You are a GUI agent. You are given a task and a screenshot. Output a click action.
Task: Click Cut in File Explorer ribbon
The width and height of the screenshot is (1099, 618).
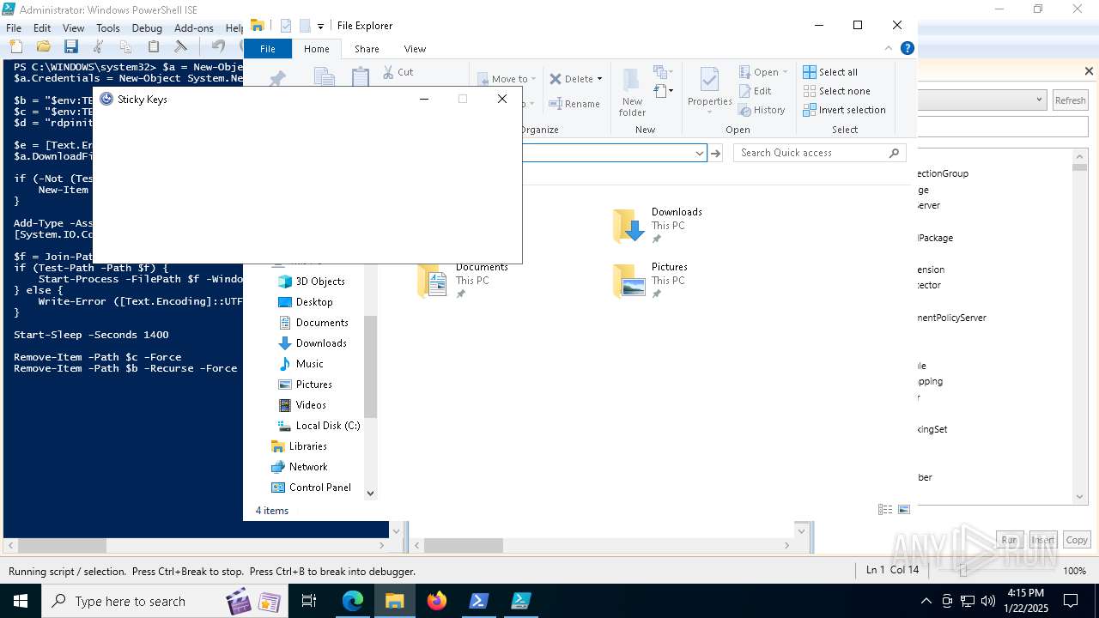tap(398, 72)
